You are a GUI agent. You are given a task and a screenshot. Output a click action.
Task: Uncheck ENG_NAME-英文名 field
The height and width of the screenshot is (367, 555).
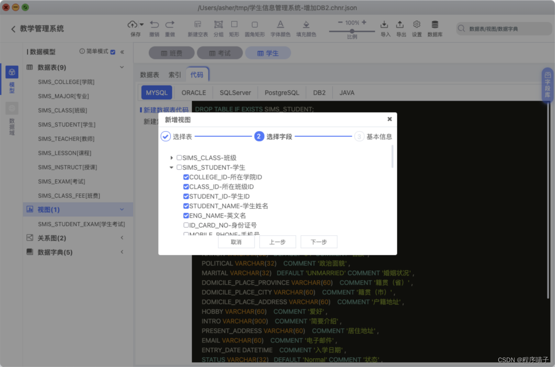(186, 215)
